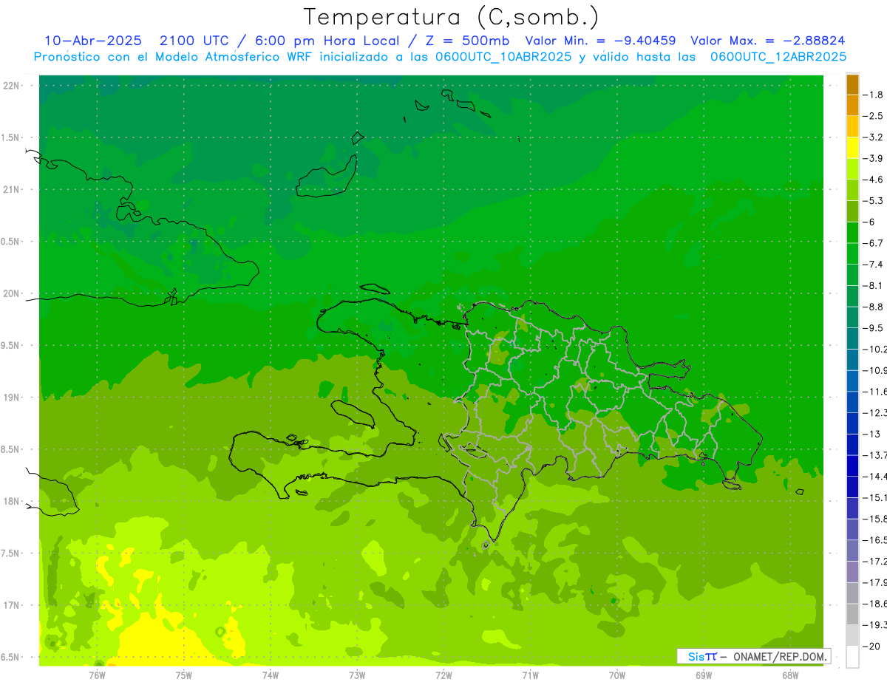This screenshot has width=887, height=685.
Task: Click the '-6.7' colorbar value
Action: (x=874, y=243)
